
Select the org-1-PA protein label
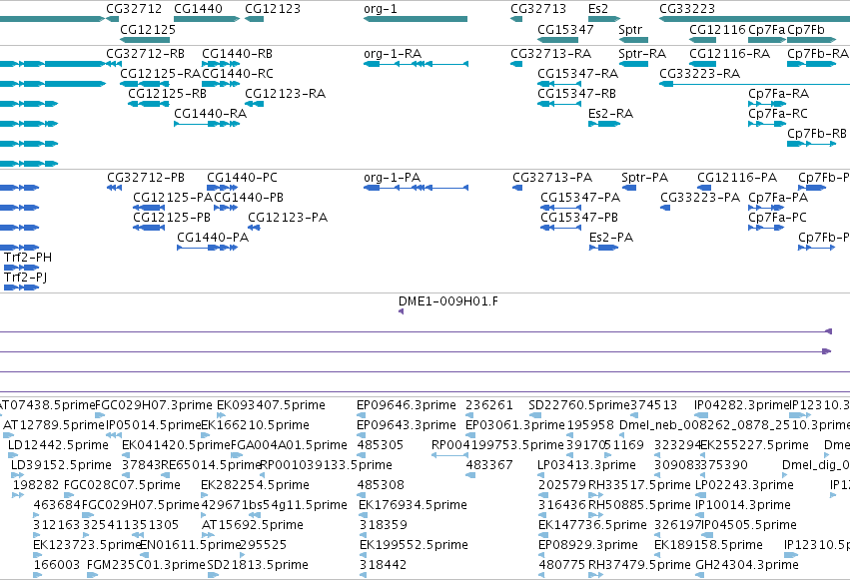click(392, 178)
